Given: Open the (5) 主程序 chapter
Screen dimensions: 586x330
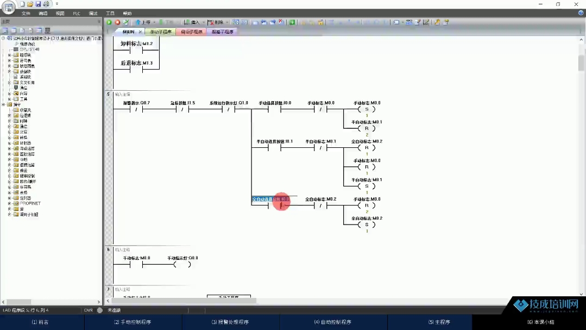Looking at the screenshot, I should (x=439, y=322).
